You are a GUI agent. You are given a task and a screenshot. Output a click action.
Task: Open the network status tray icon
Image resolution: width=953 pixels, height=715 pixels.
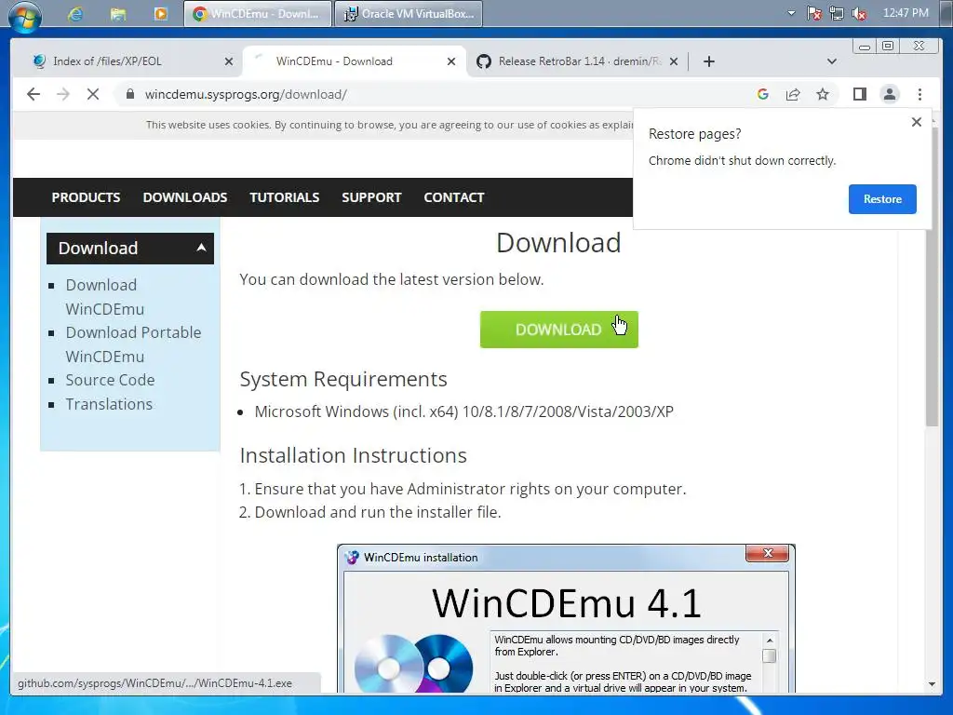pos(837,13)
